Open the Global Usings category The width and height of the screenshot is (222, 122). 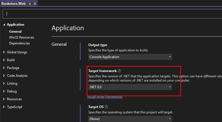(17, 52)
